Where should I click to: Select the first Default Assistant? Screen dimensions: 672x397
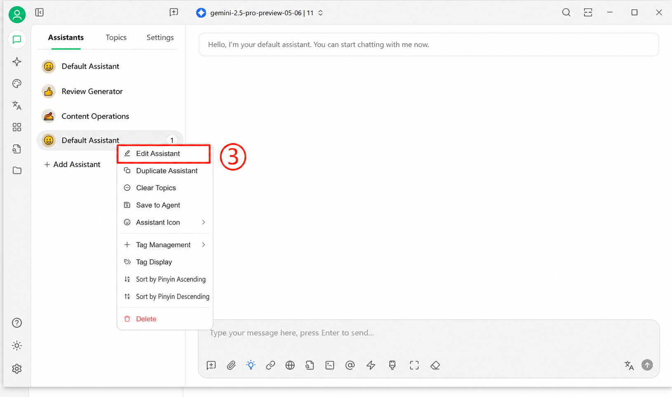click(x=110, y=66)
